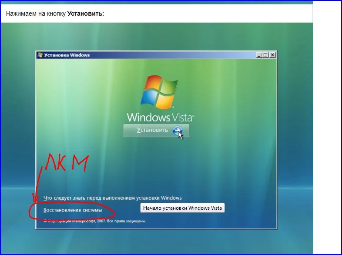The width and height of the screenshot is (342, 255).
Task: Click the heading text Нажимаем на кнопку Установить
Action: (55, 13)
